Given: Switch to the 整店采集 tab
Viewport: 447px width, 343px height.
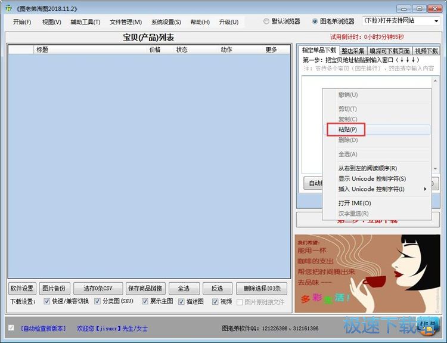Looking at the screenshot, I should click(x=353, y=51).
